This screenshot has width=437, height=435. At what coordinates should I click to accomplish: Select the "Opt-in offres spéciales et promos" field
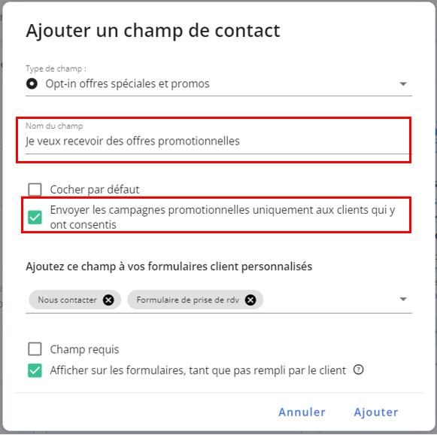coord(219,84)
